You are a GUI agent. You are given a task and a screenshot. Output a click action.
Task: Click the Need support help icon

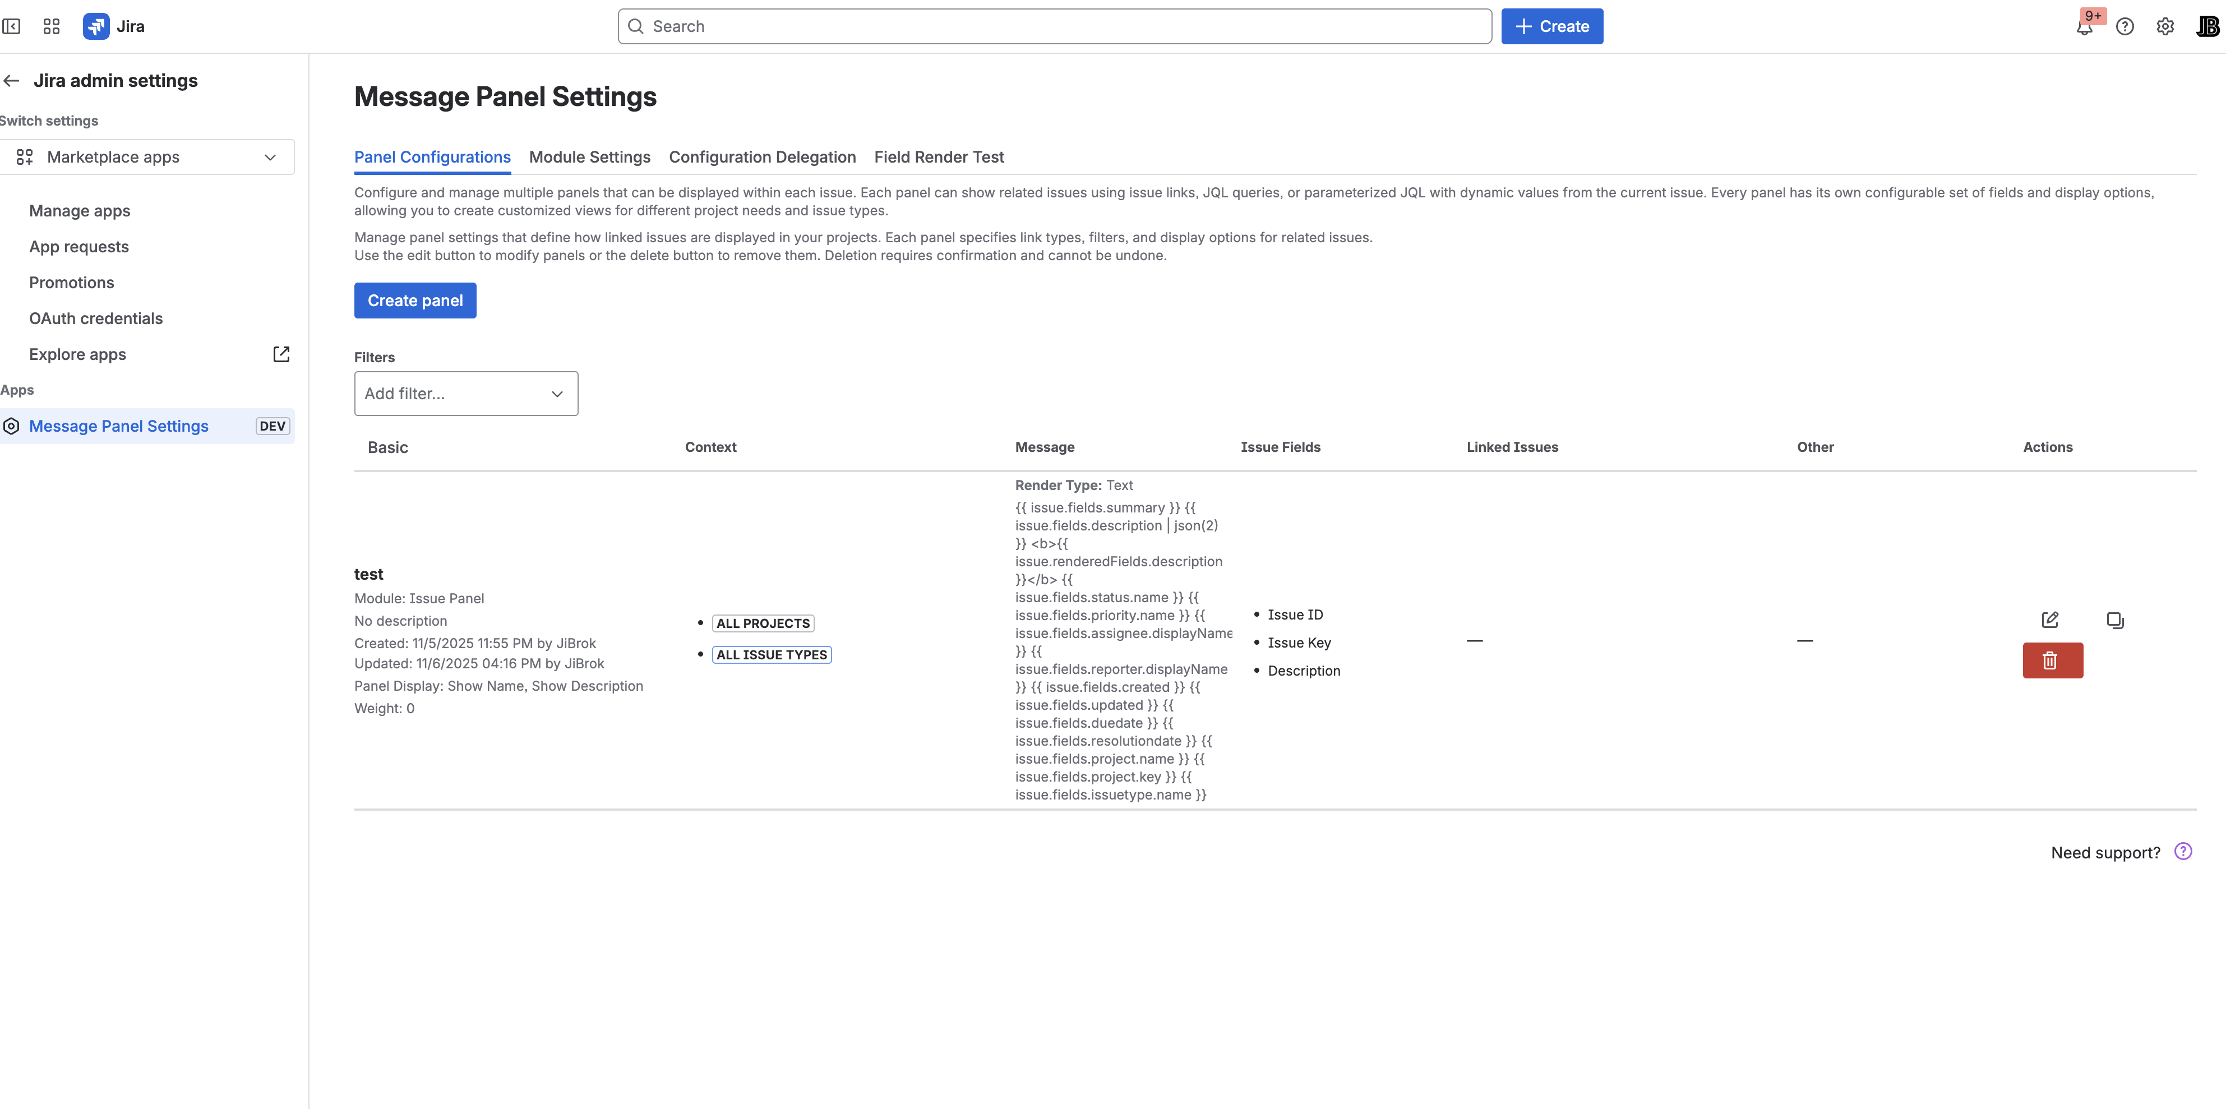coord(2183,852)
